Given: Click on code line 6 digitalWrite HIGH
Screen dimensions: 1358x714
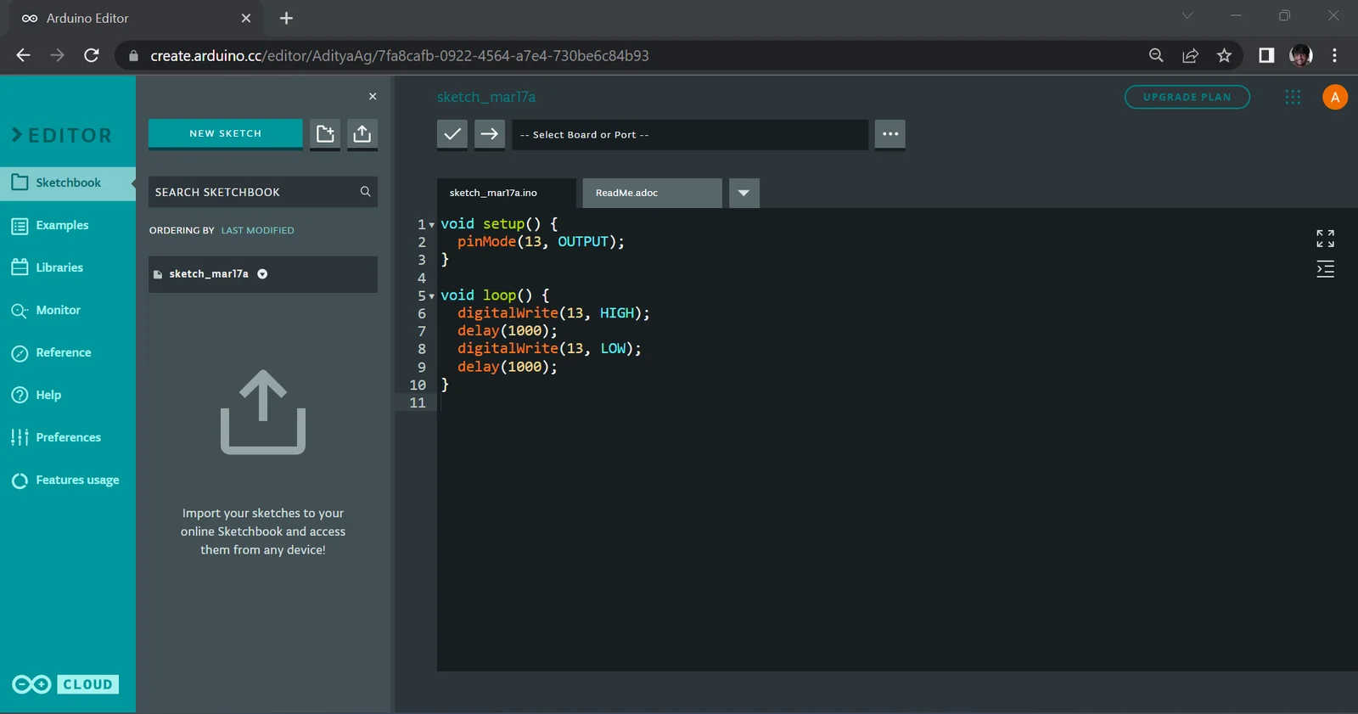Looking at the screenshot, I should pos(553,313).
